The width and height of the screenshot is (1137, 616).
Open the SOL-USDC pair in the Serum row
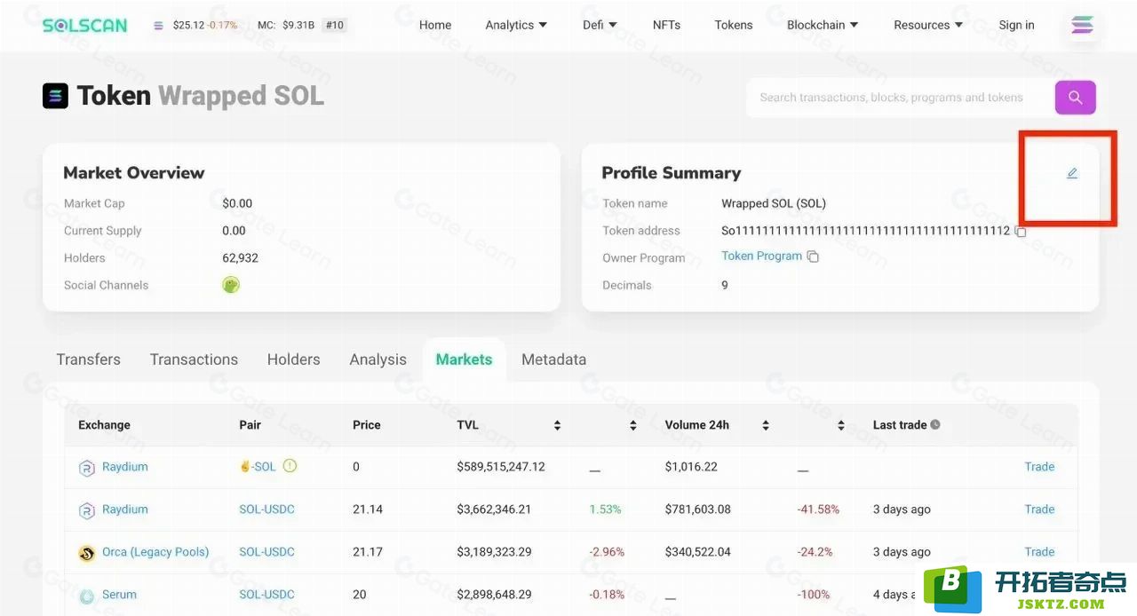pyautogui.click(x=266, y=595)
